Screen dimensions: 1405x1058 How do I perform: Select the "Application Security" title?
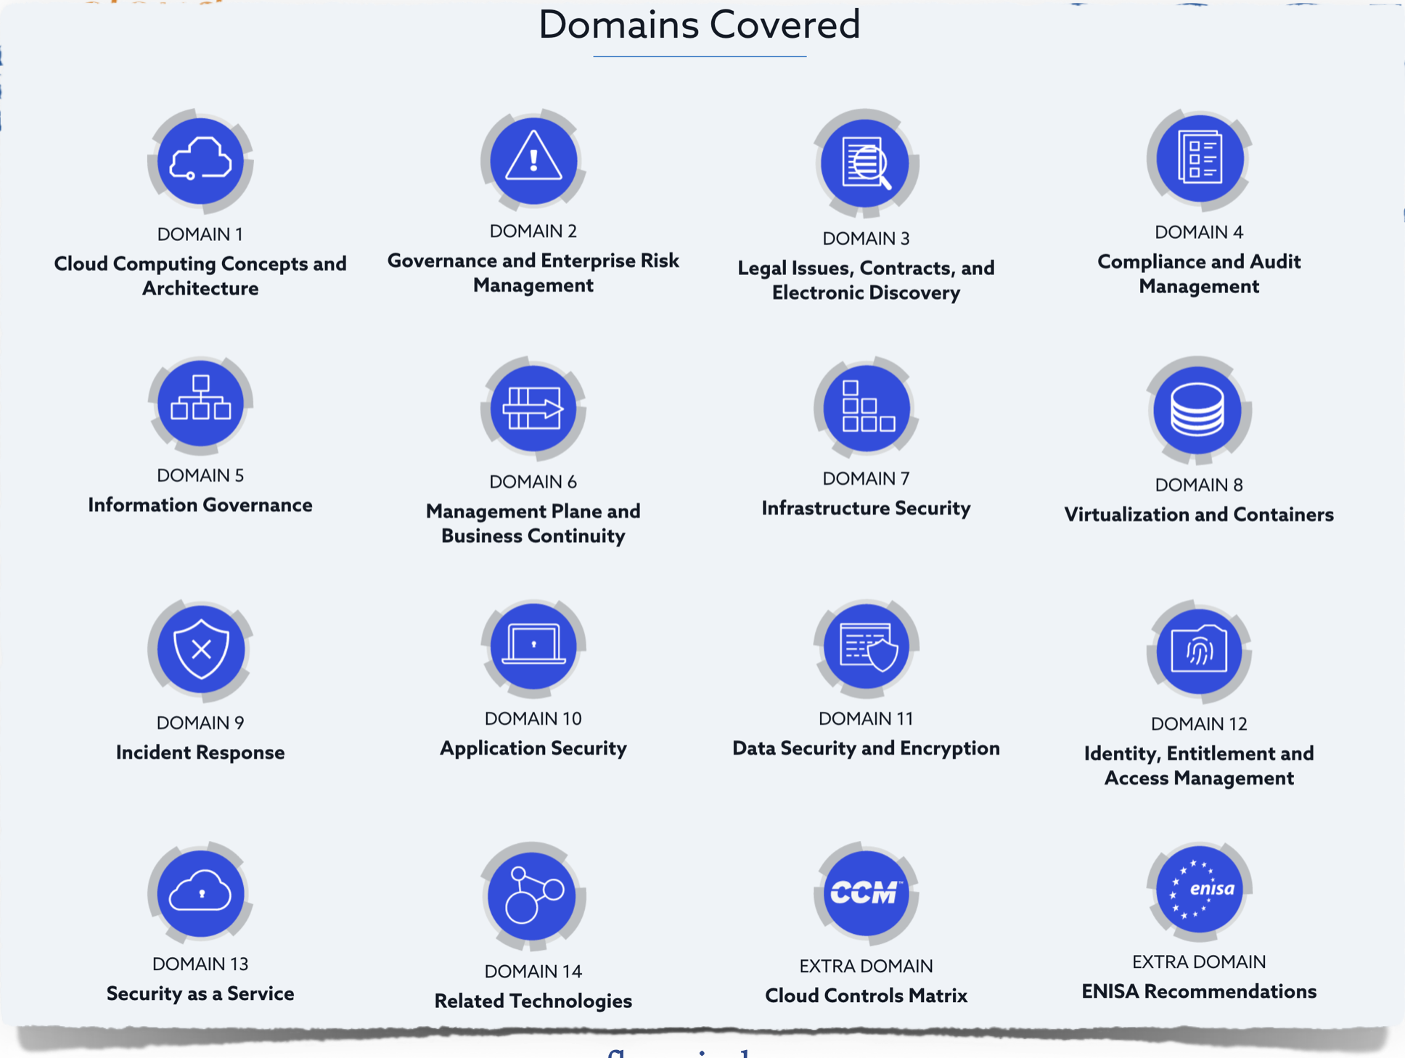coord(533,747)
